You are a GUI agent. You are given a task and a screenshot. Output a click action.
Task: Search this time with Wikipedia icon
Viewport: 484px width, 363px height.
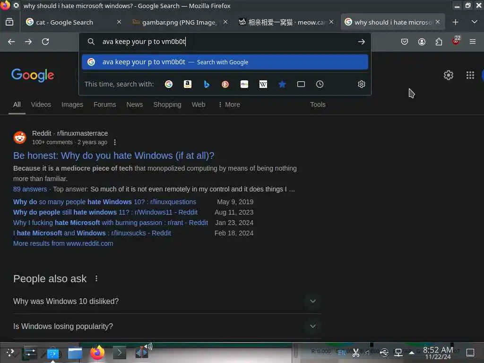tap(263, 84)
